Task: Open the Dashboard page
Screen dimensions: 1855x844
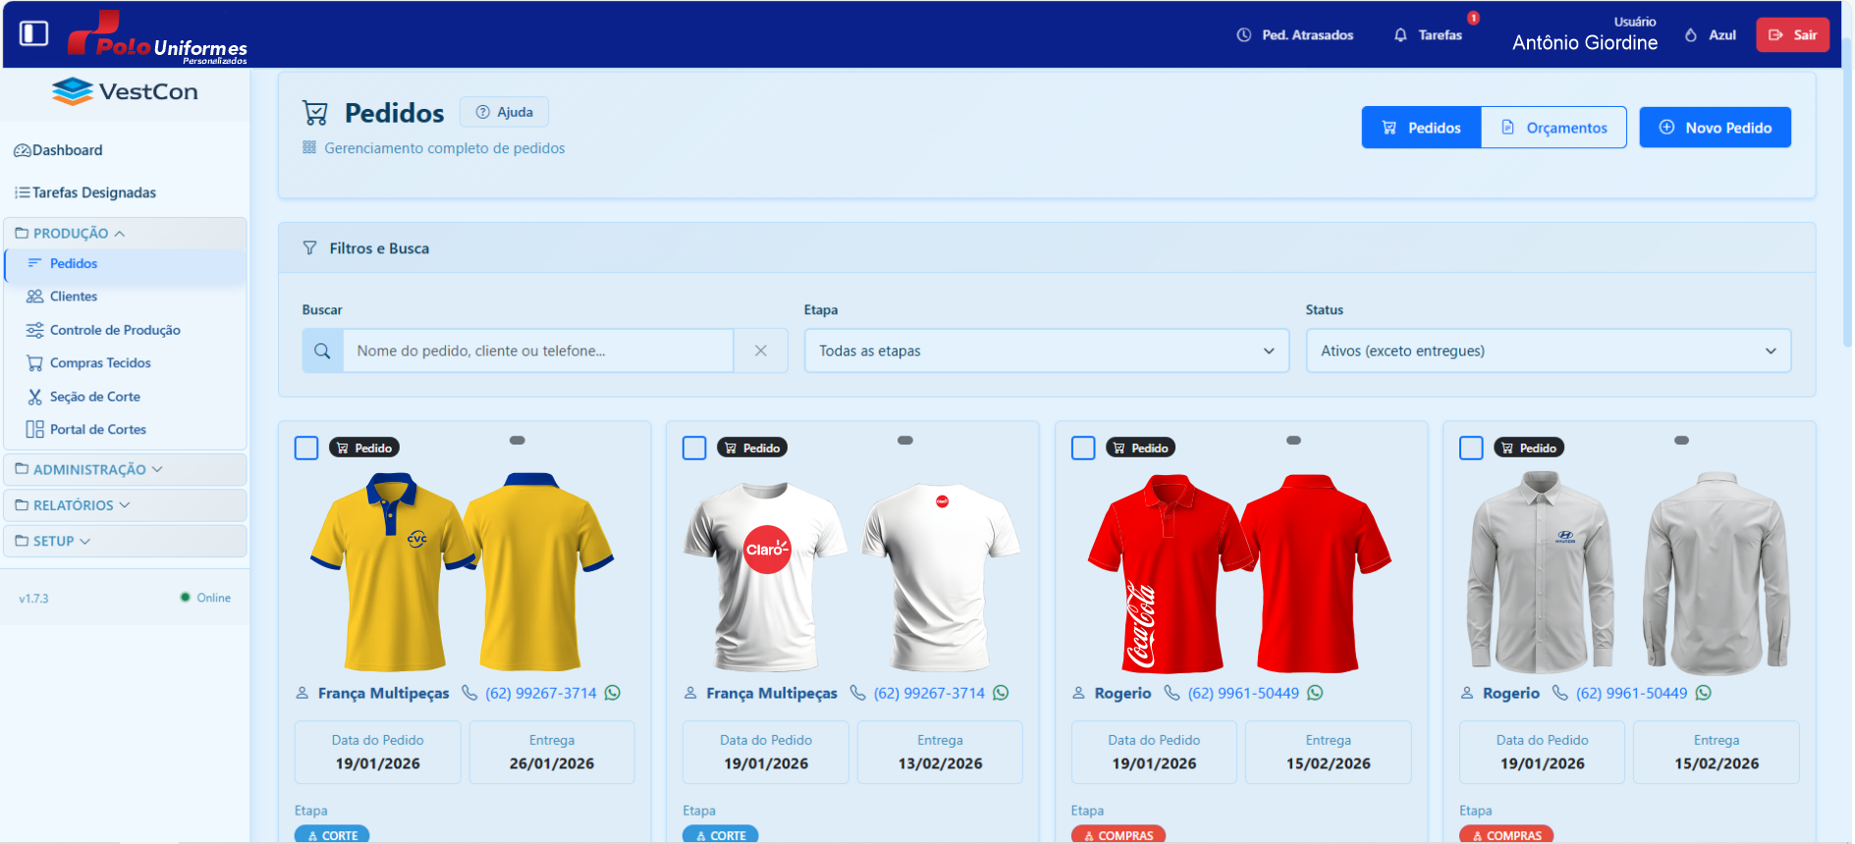Action: [x=58, y=150]
